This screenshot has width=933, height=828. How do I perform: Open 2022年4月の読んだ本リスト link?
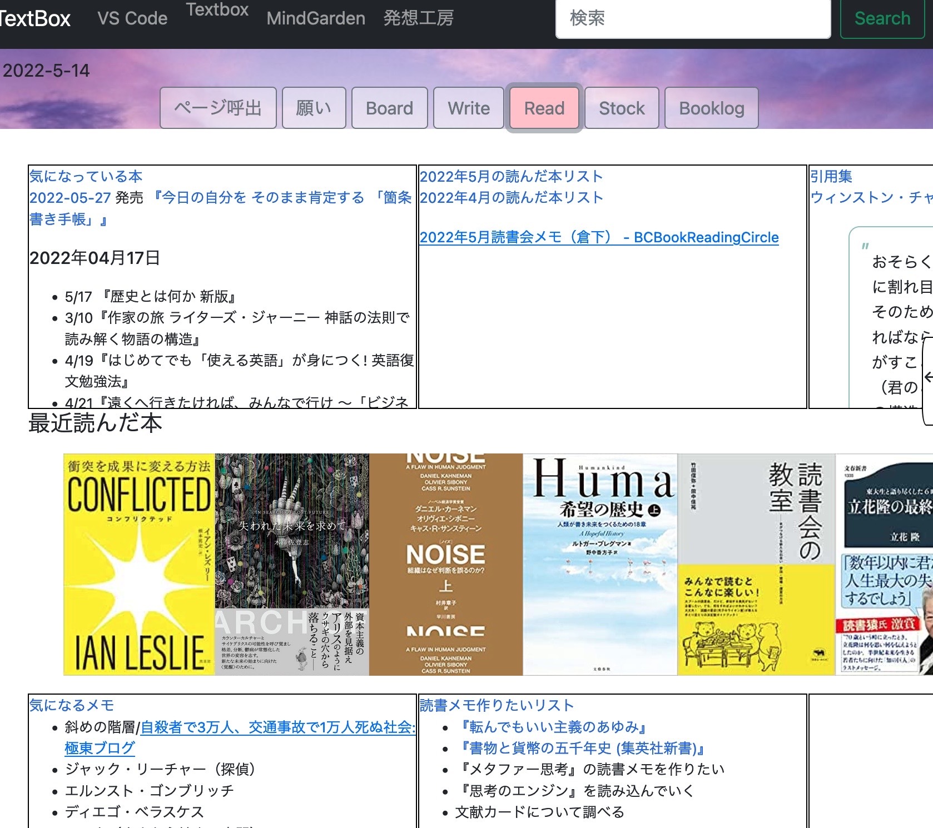coord(512,197)
